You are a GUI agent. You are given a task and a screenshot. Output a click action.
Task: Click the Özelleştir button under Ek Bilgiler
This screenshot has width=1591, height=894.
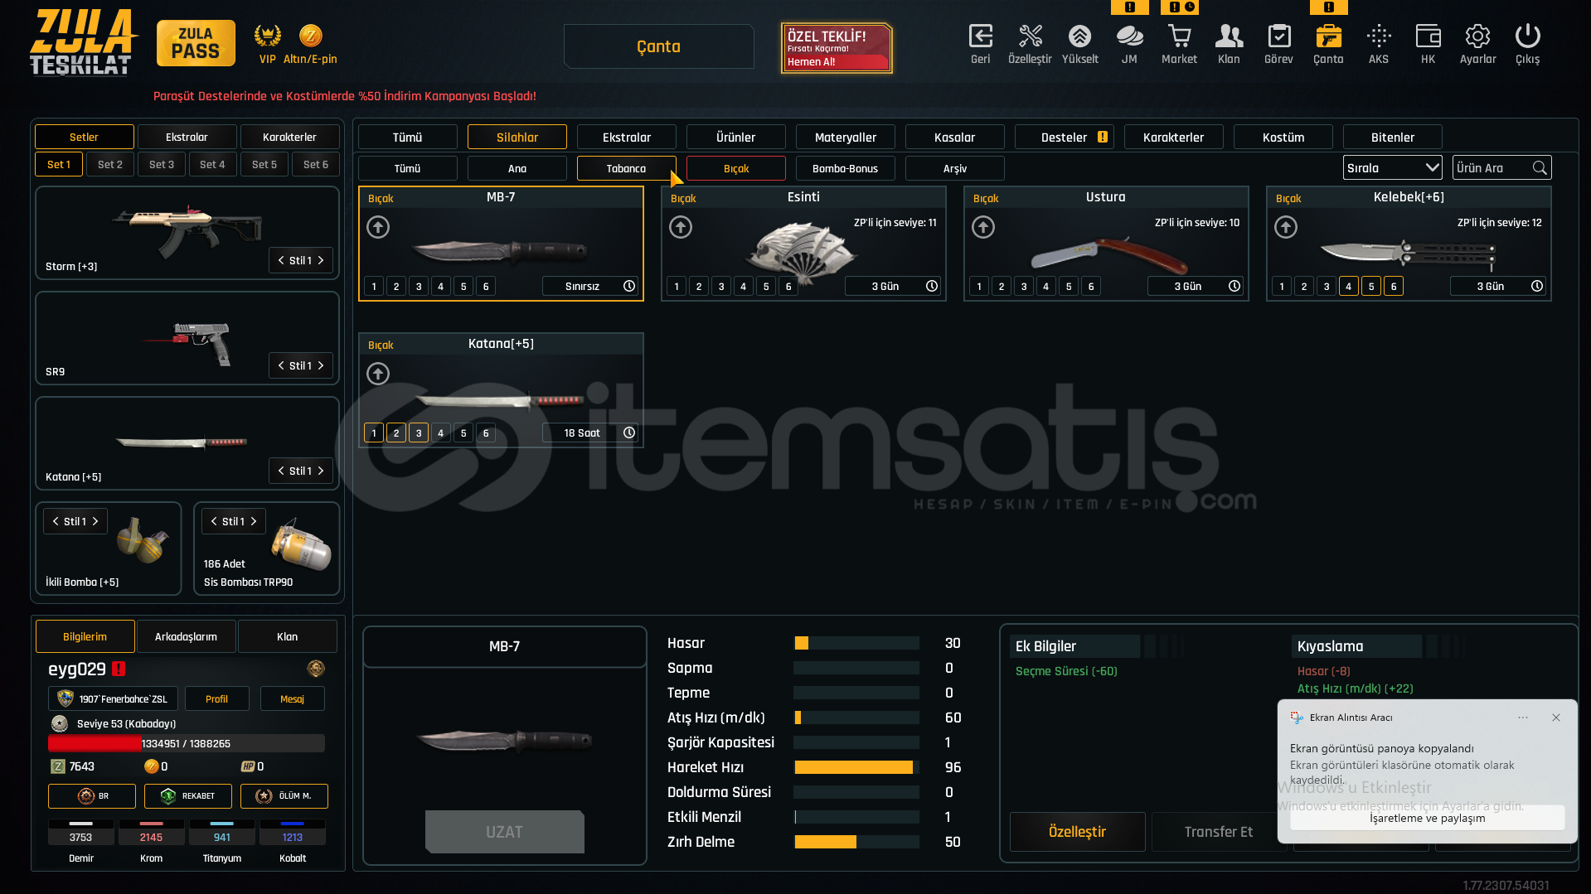coord(1078,832)
